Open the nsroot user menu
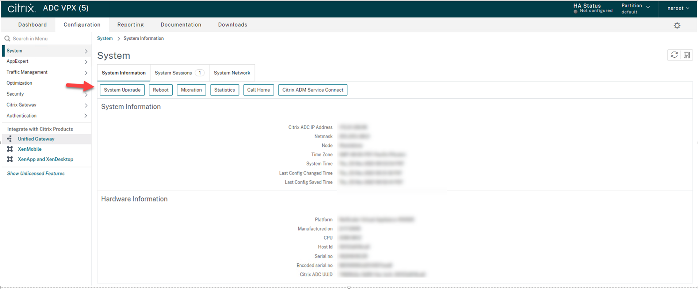698x289 pixels. [x=678, y=8]
